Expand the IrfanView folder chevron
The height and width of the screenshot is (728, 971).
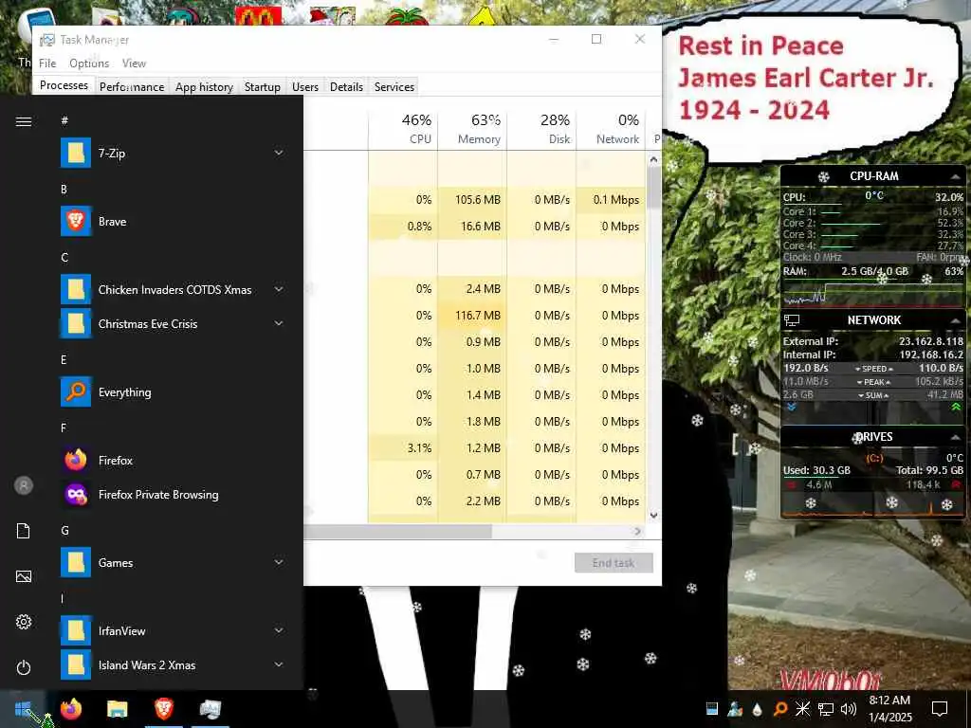click(279, 630)
